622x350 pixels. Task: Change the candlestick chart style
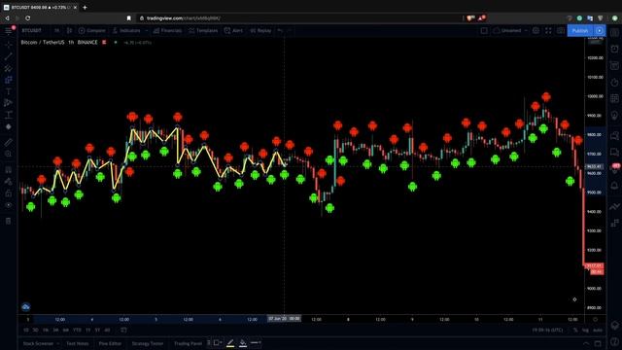69,30
